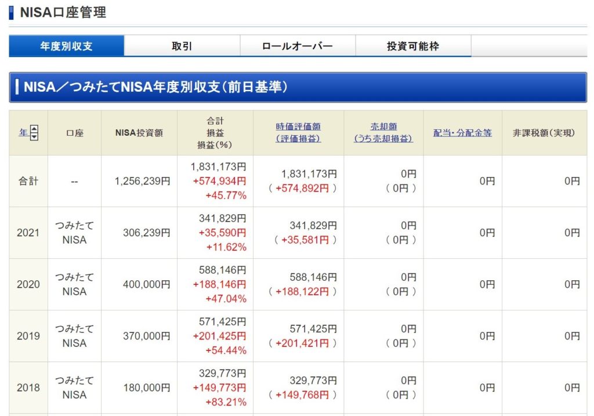
Task: Switch to the 取引 tab
Action: 182,46
